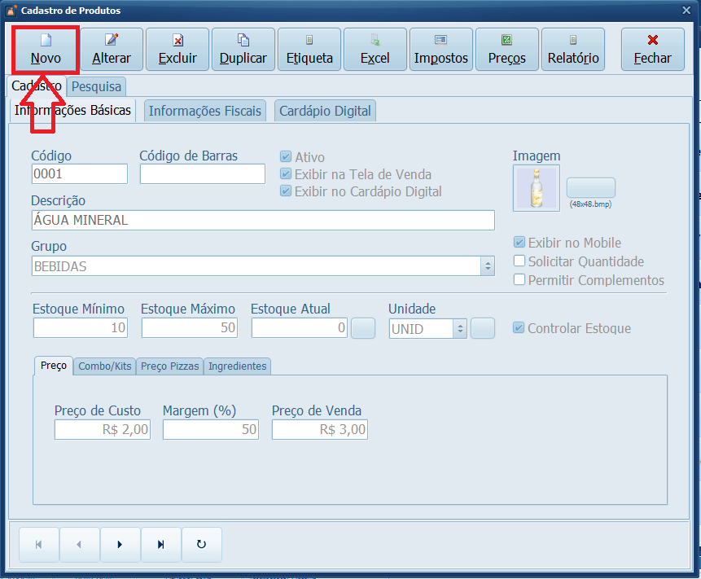Open the Etiqueta label tool
Image resolution: width=701 pixels, height=579 pixels.
[x=309, y=49]
